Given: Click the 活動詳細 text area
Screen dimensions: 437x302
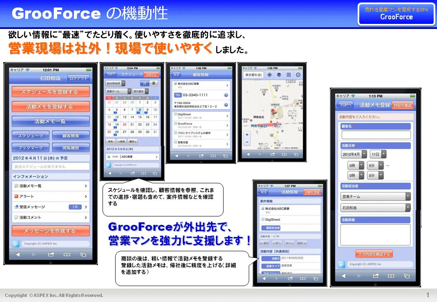Looking at the screenshot, I should pyautogui.click(x=375, y=235).
